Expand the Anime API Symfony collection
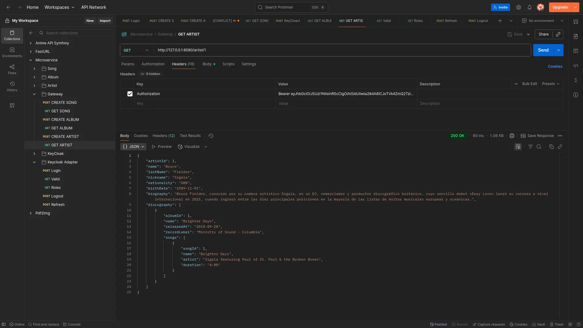This screenshot has height=328, width=583. (31, 43)
